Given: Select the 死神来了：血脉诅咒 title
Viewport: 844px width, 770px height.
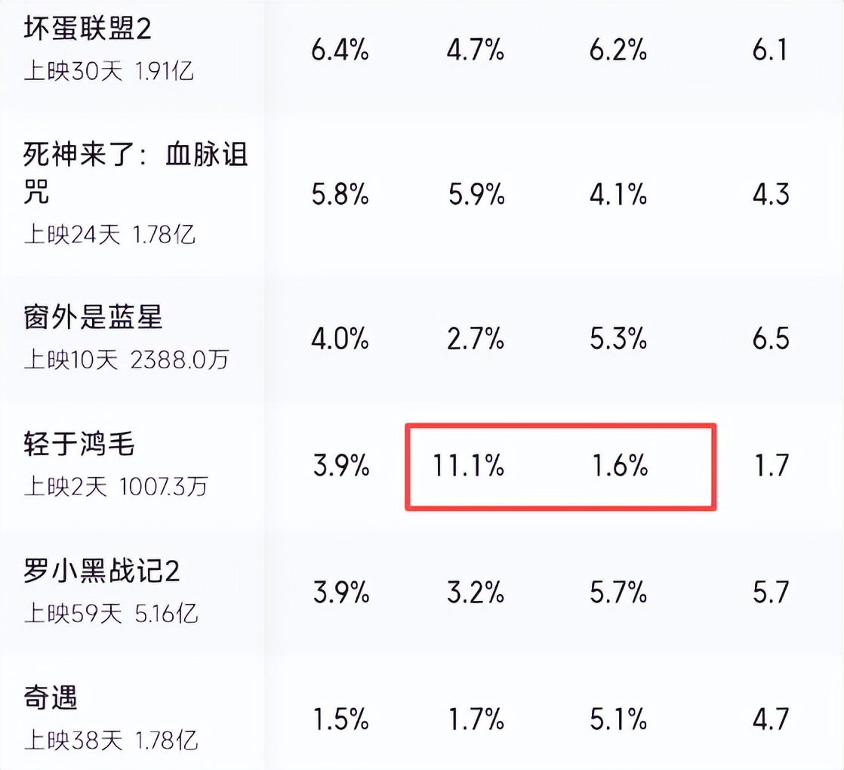Looking at the screenshot, I should pyautogui.click(x=136, y=174).
